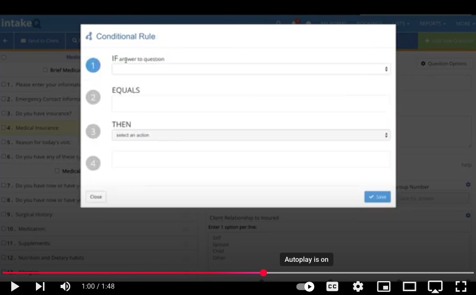Click the Group Number answer field
Viewport: 476px width, 295px height.
point(433,199)
